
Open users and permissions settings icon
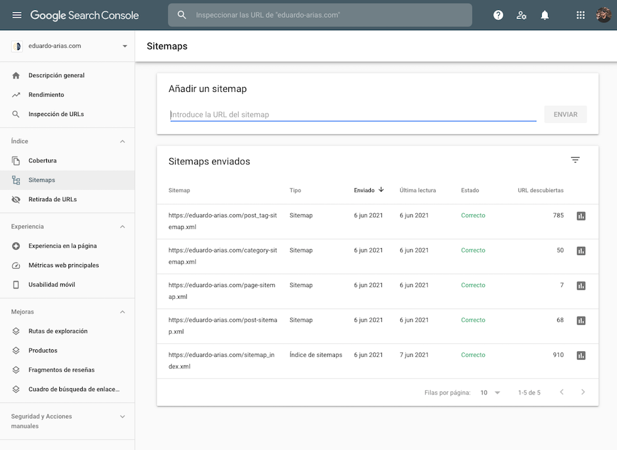[x=521, y=15]
